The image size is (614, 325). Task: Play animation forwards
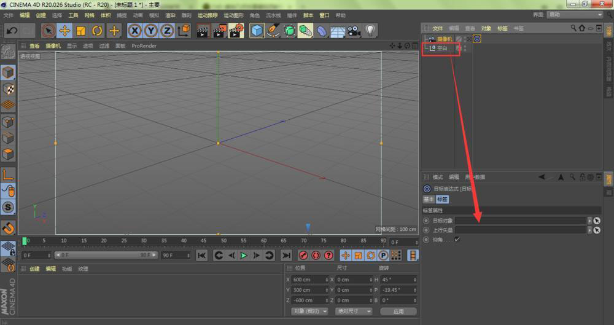pos(244,256)
